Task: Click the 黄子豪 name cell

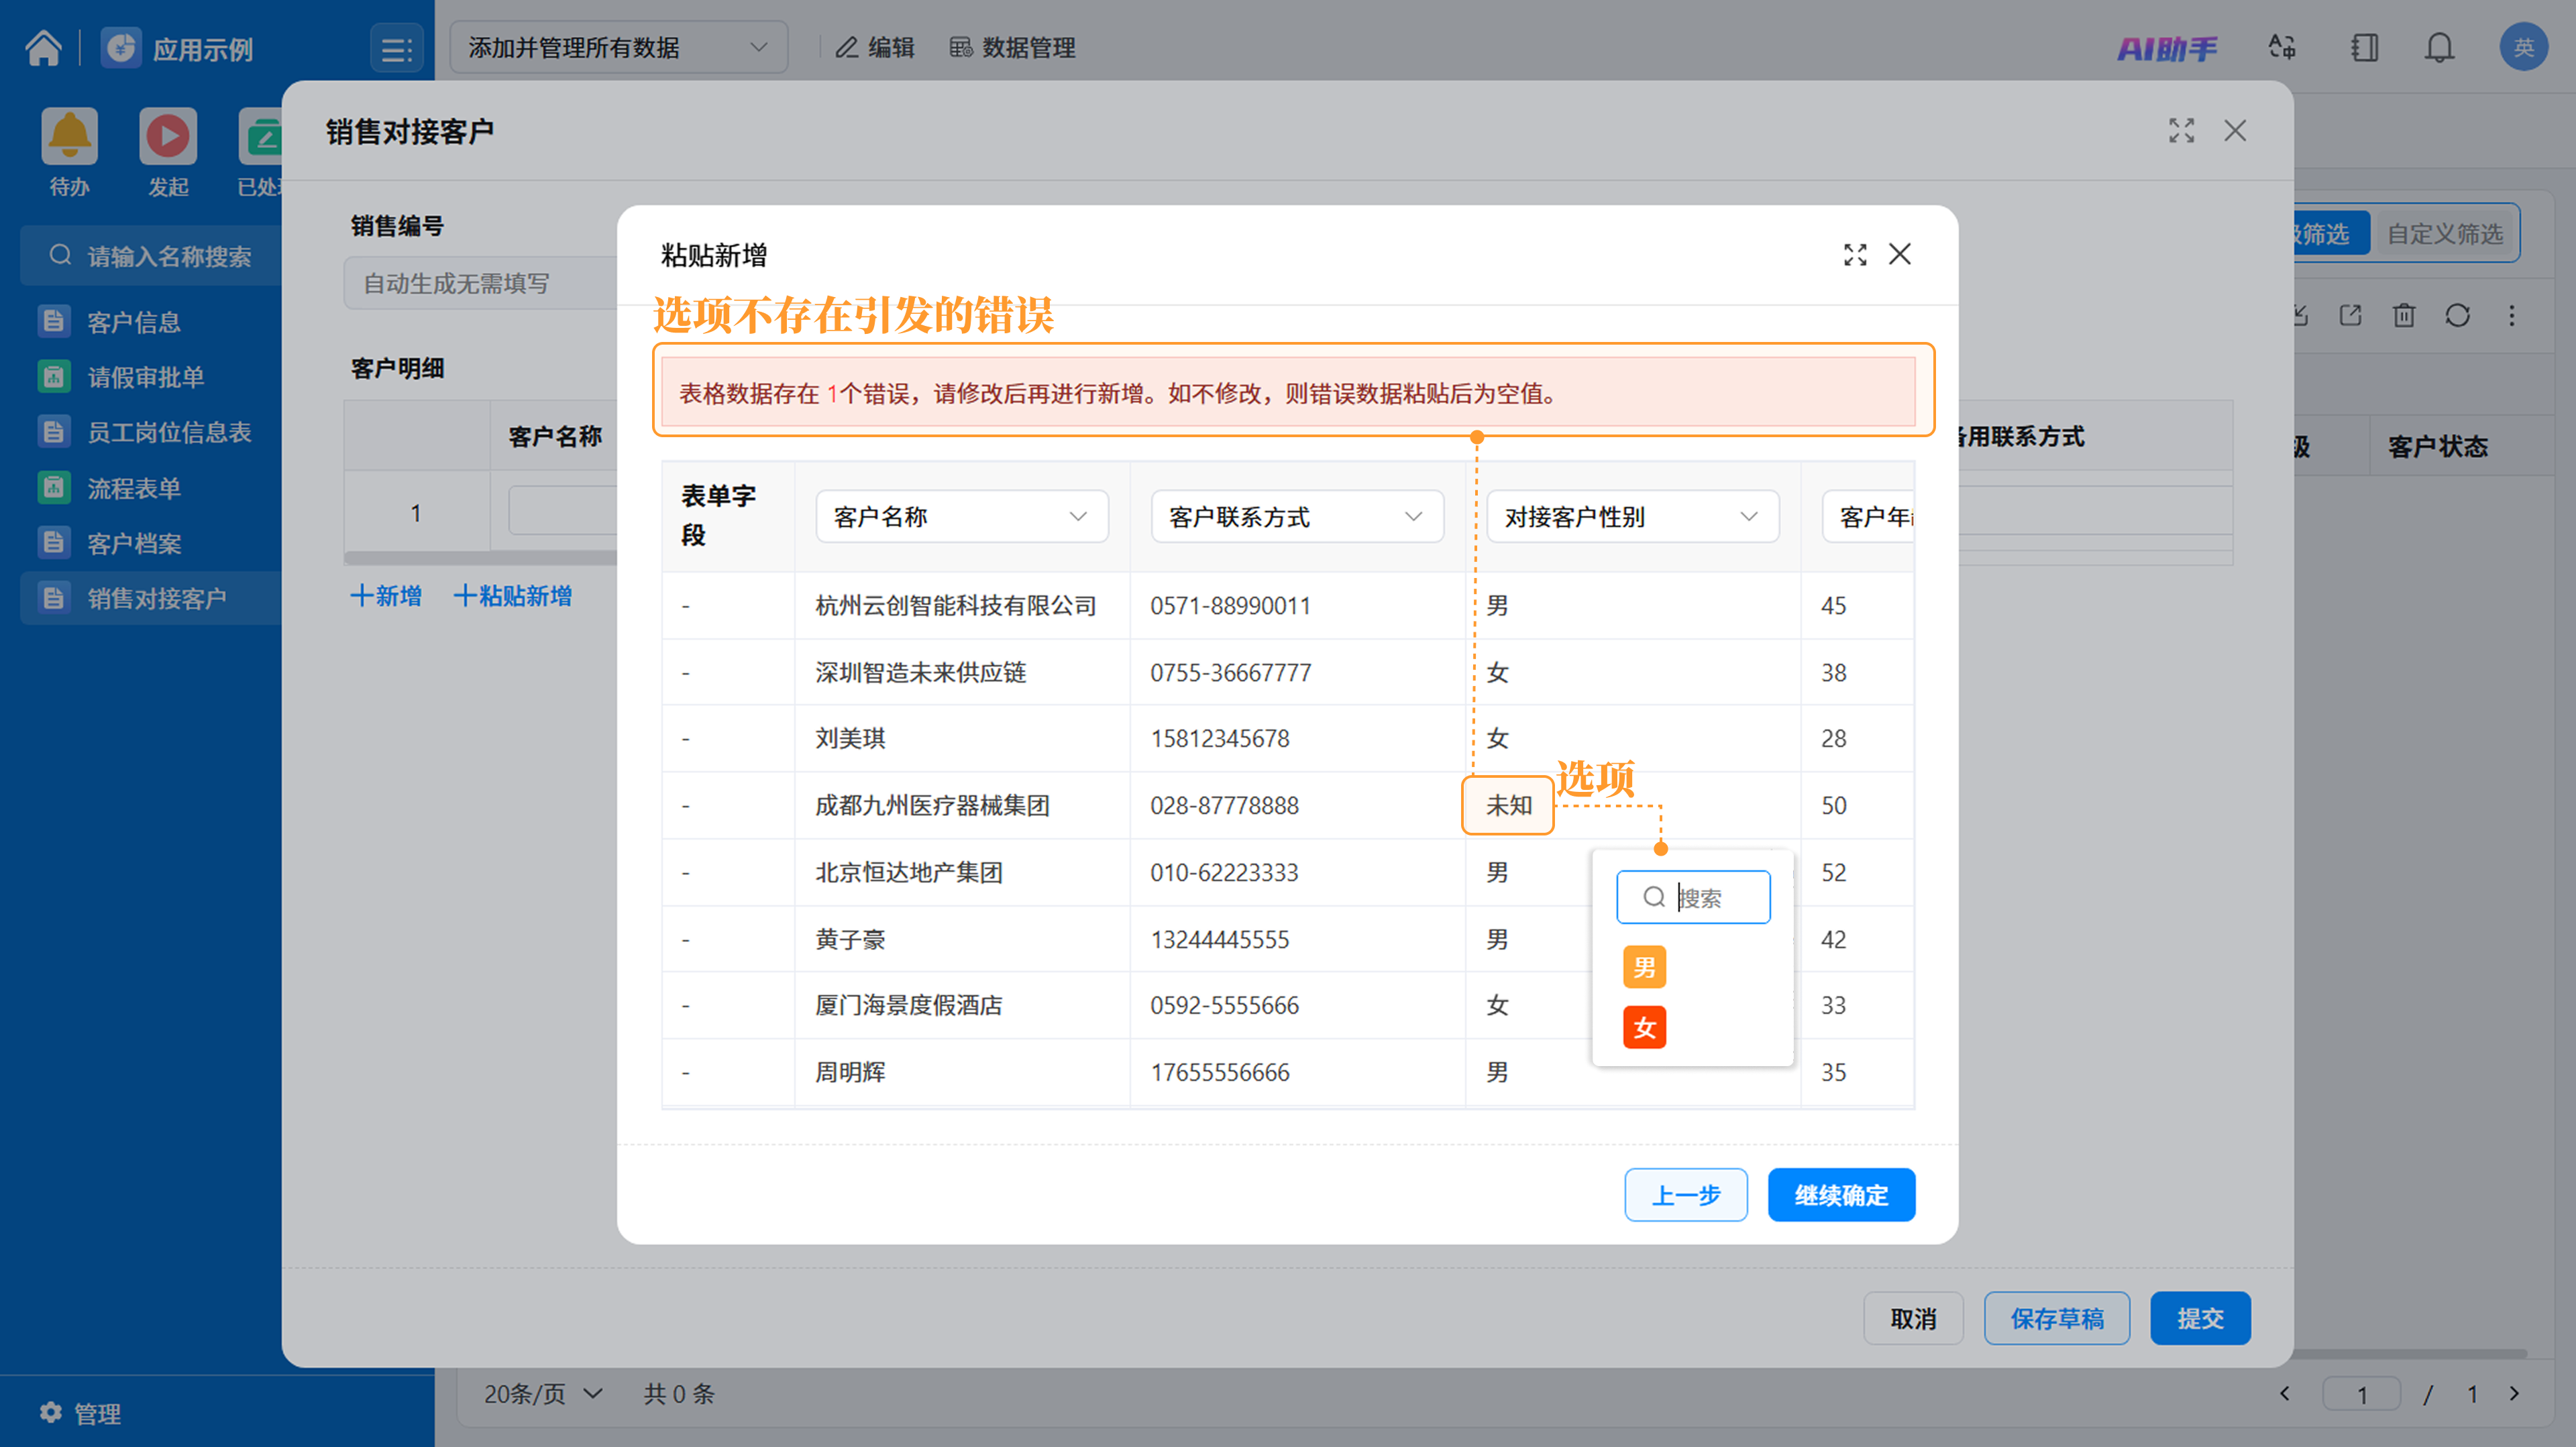Action: click(x=962, y=939)
